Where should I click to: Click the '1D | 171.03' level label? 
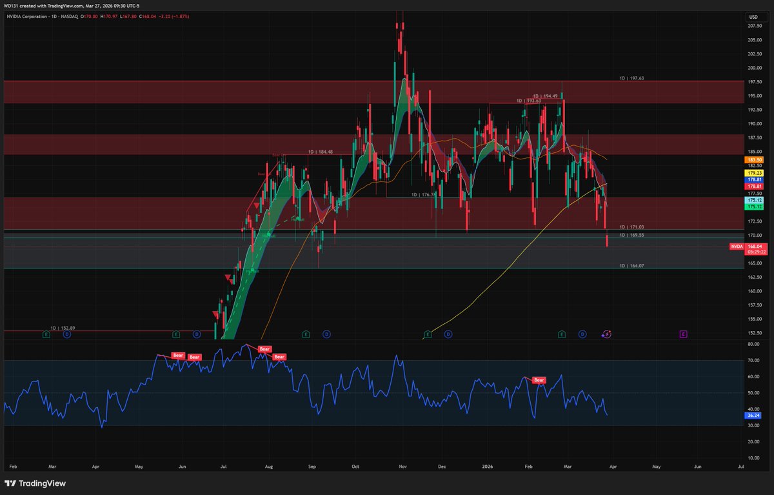631,227
